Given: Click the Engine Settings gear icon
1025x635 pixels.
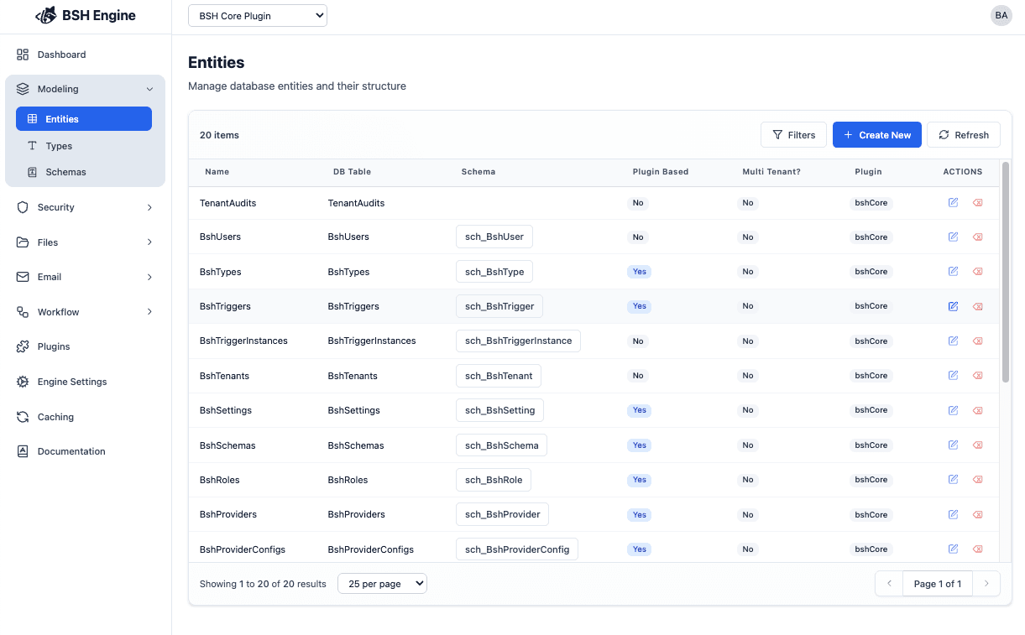Looking at the screenshot, I should click(23, 382).
